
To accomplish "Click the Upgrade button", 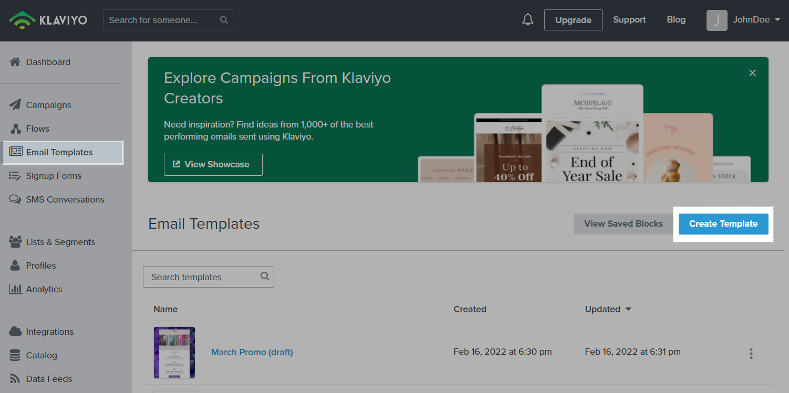I will coord(573,20).
